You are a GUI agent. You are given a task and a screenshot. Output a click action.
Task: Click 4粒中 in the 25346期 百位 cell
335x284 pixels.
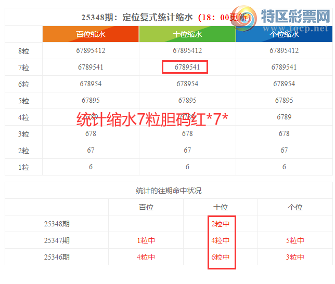146,257
